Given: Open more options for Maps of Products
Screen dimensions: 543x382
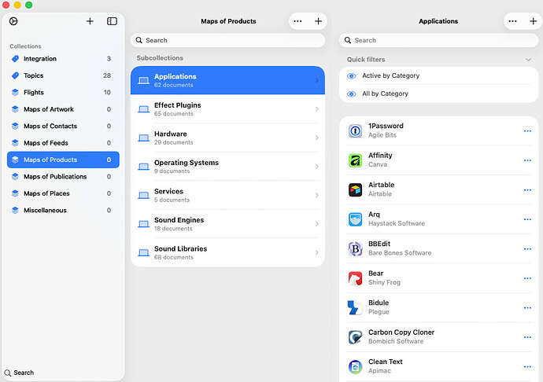Looking at the screenshot, I should 297,21.
